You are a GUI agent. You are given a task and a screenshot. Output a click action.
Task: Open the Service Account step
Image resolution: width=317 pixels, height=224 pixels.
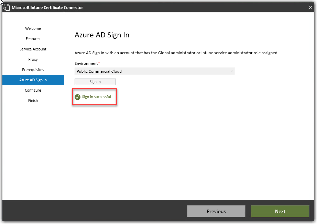click(33, 49)
